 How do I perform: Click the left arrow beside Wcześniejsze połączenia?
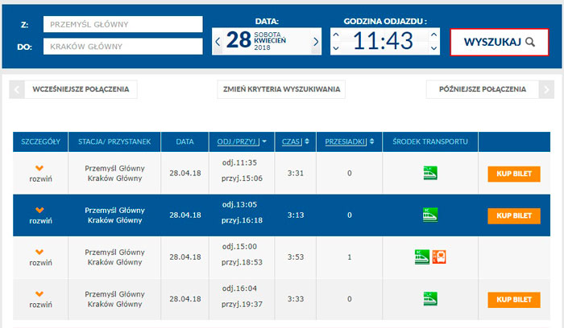point(16,89)
